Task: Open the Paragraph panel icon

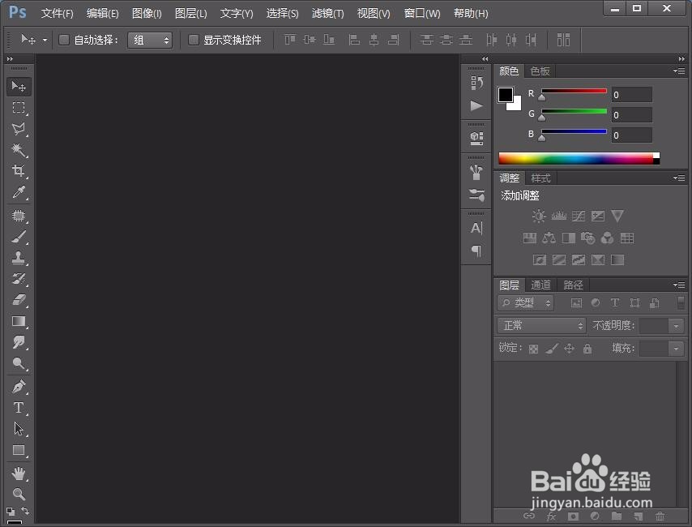Action: click(476, 251)
